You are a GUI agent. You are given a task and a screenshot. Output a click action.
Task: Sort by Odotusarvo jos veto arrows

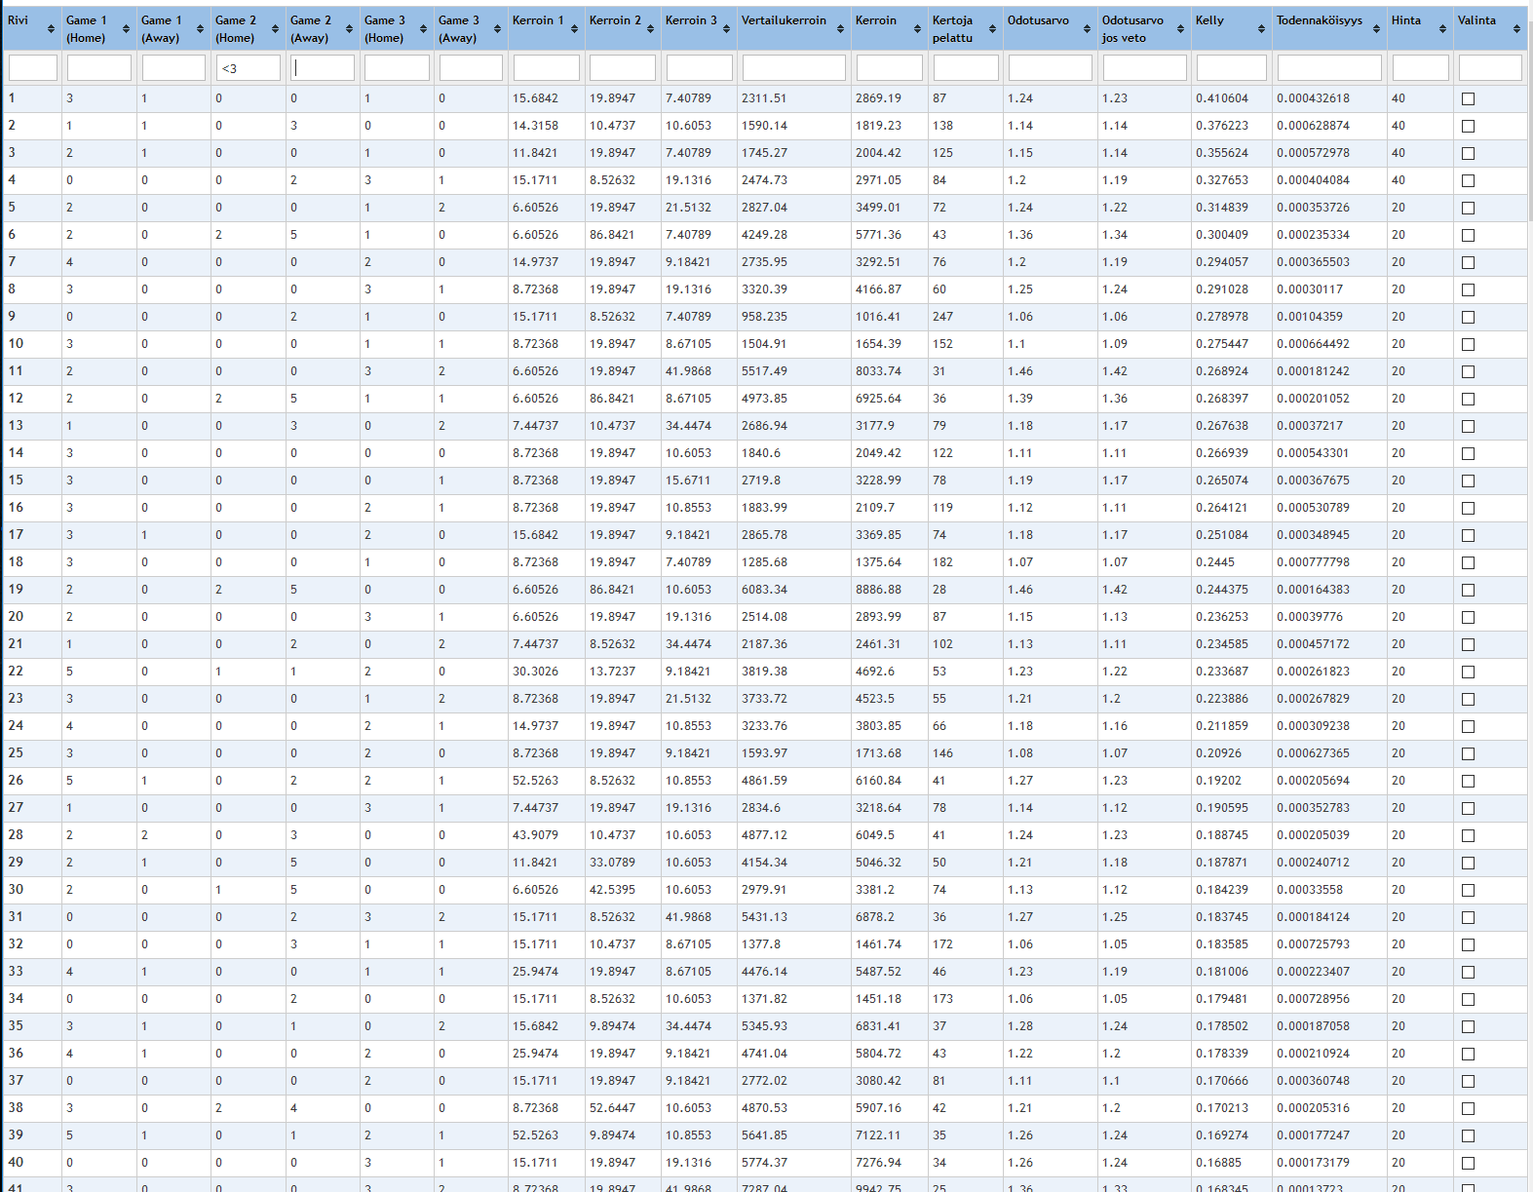1180,29
